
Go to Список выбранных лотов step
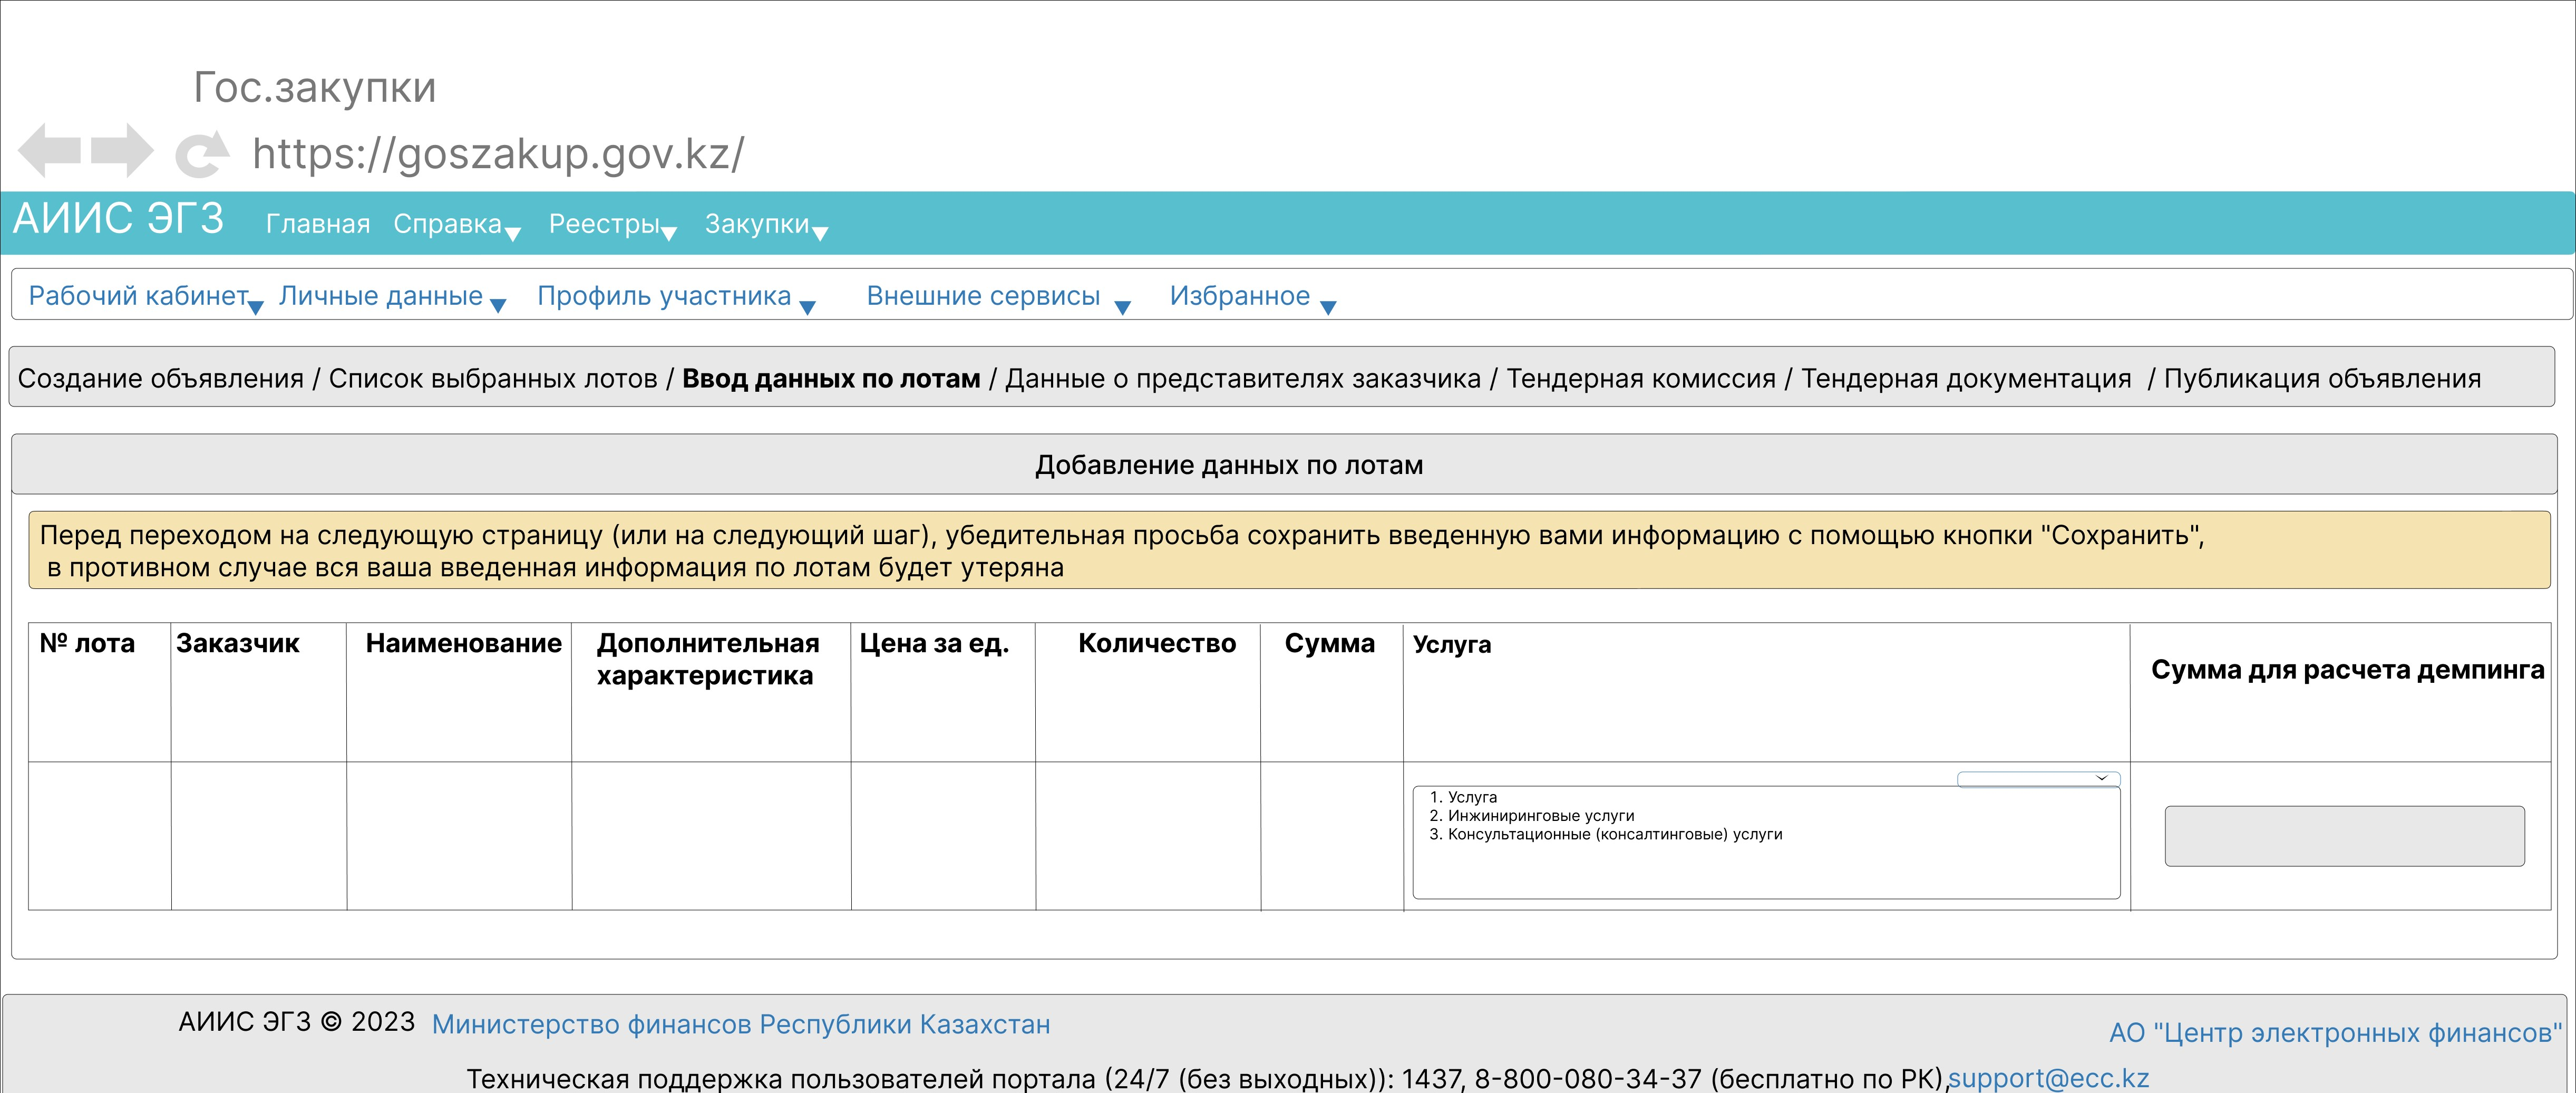point(493,379)
